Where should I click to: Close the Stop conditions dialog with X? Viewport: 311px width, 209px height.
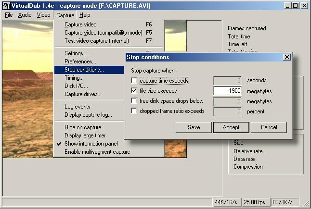pos(287,57)
